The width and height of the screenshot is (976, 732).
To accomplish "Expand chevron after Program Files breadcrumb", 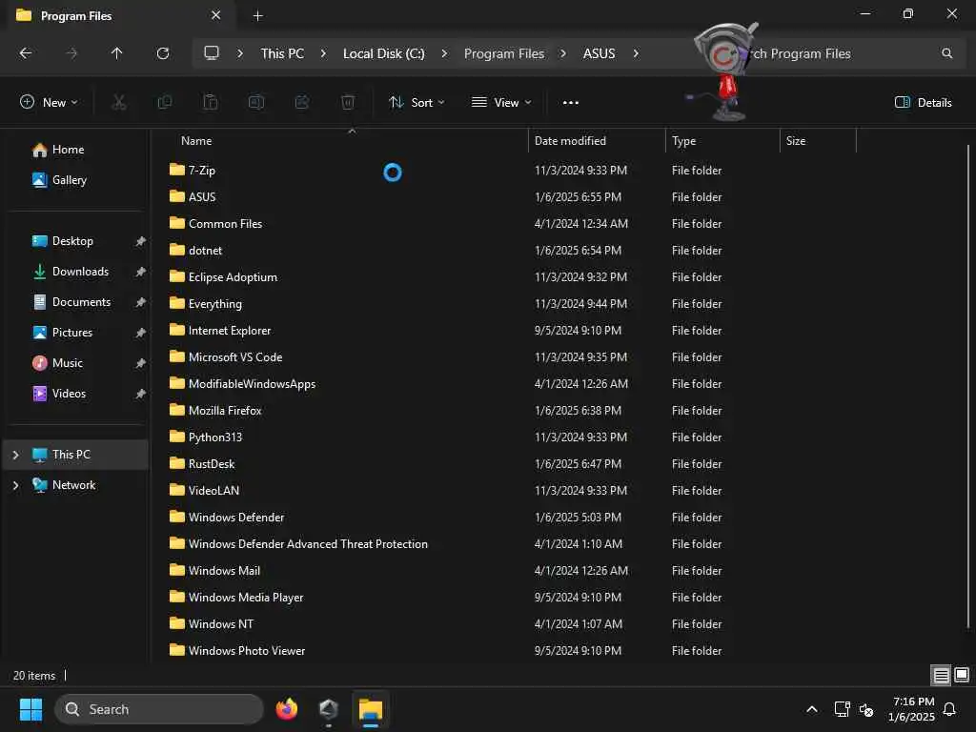I will pyautogui.click(x=562, y=53).
